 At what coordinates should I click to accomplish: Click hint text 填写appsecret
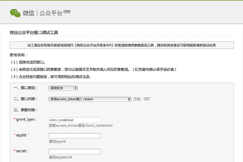click(x=60, y=157)
